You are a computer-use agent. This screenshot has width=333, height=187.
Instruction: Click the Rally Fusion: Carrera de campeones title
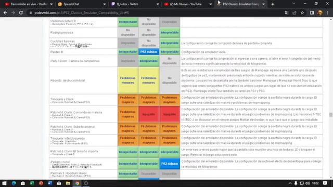coord(75,61)
